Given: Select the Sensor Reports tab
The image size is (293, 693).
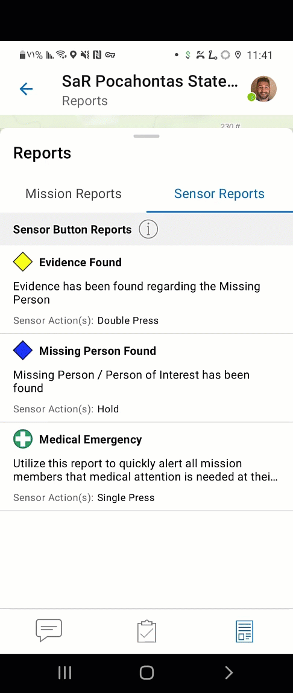Looking at the screenshot, I should click(x=219, y=194).
